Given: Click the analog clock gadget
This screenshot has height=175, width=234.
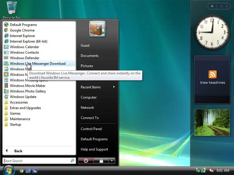Looking at the screenshot, I should click(212, 32).
